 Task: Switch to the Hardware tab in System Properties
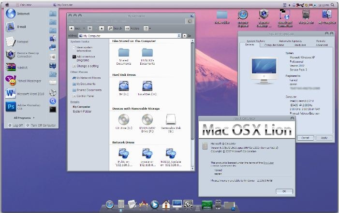click(299, 45)
